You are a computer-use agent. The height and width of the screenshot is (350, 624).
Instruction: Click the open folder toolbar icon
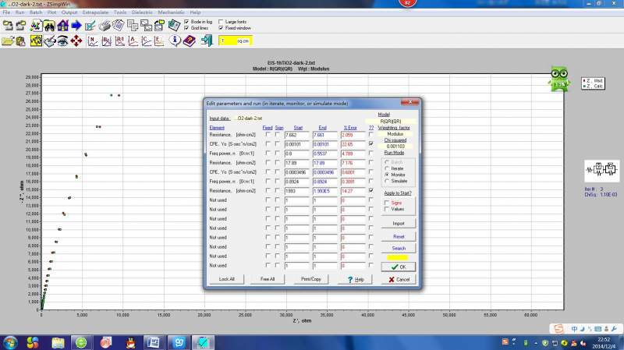click(x=8, y=41)
